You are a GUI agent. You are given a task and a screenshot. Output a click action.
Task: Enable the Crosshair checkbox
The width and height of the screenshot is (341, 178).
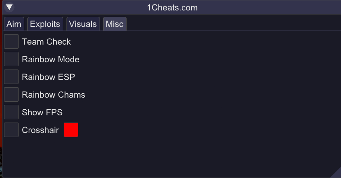pos(11,130)
